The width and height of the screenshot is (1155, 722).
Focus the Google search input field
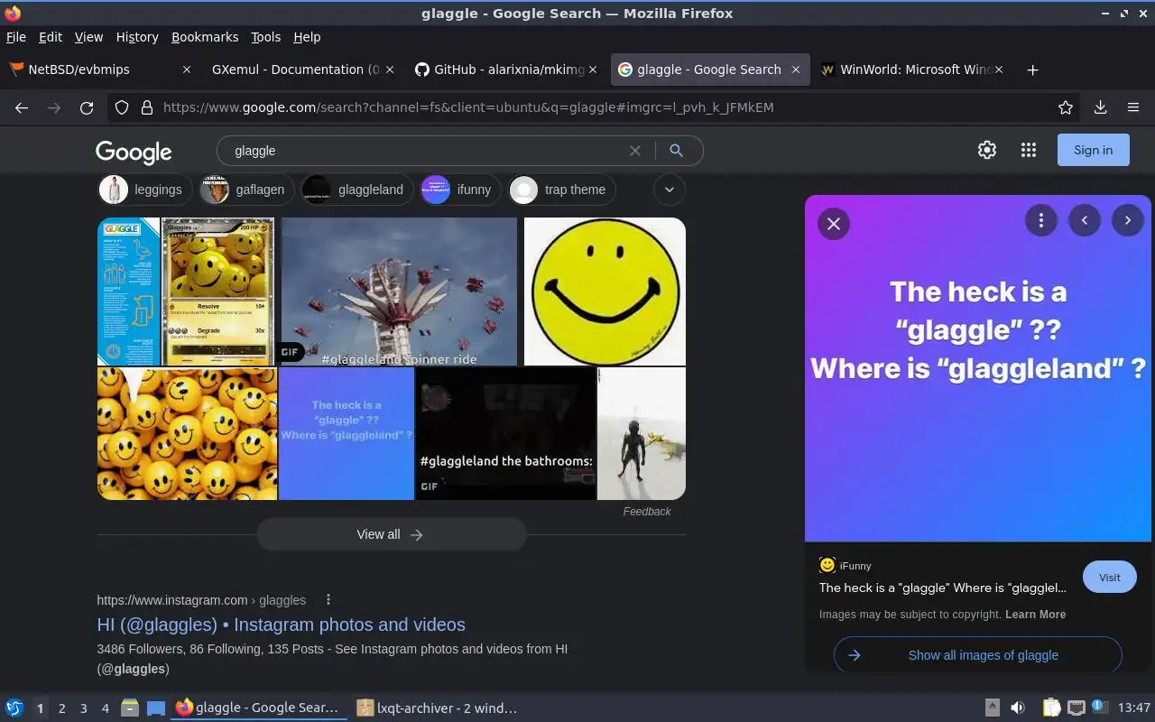(x=424, y=151)
